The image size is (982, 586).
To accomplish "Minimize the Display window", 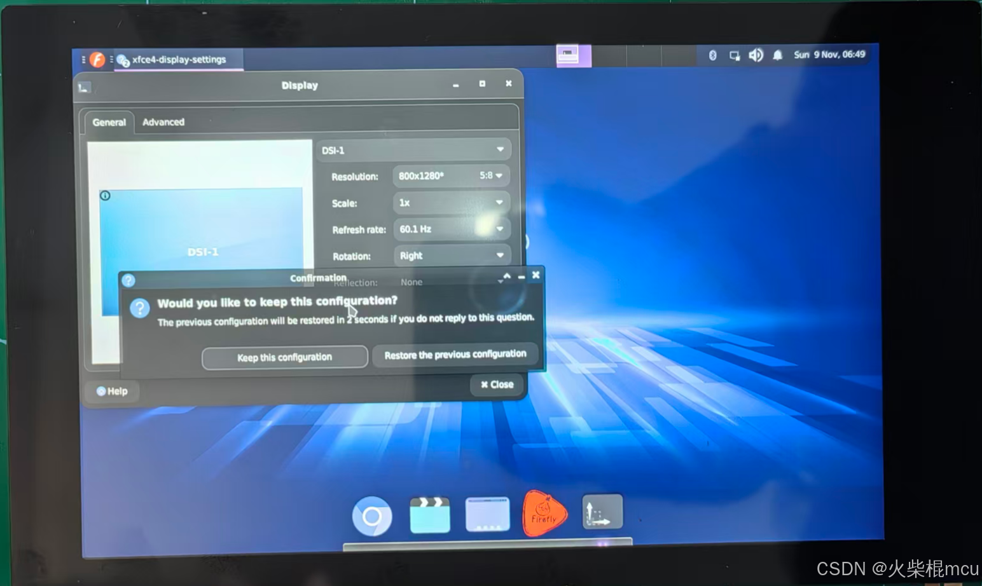I will pyautogui.click(x=456, y=85).
